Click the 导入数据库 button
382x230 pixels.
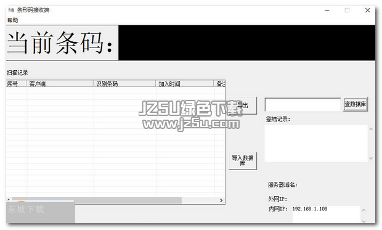click(x=243, y=160)
